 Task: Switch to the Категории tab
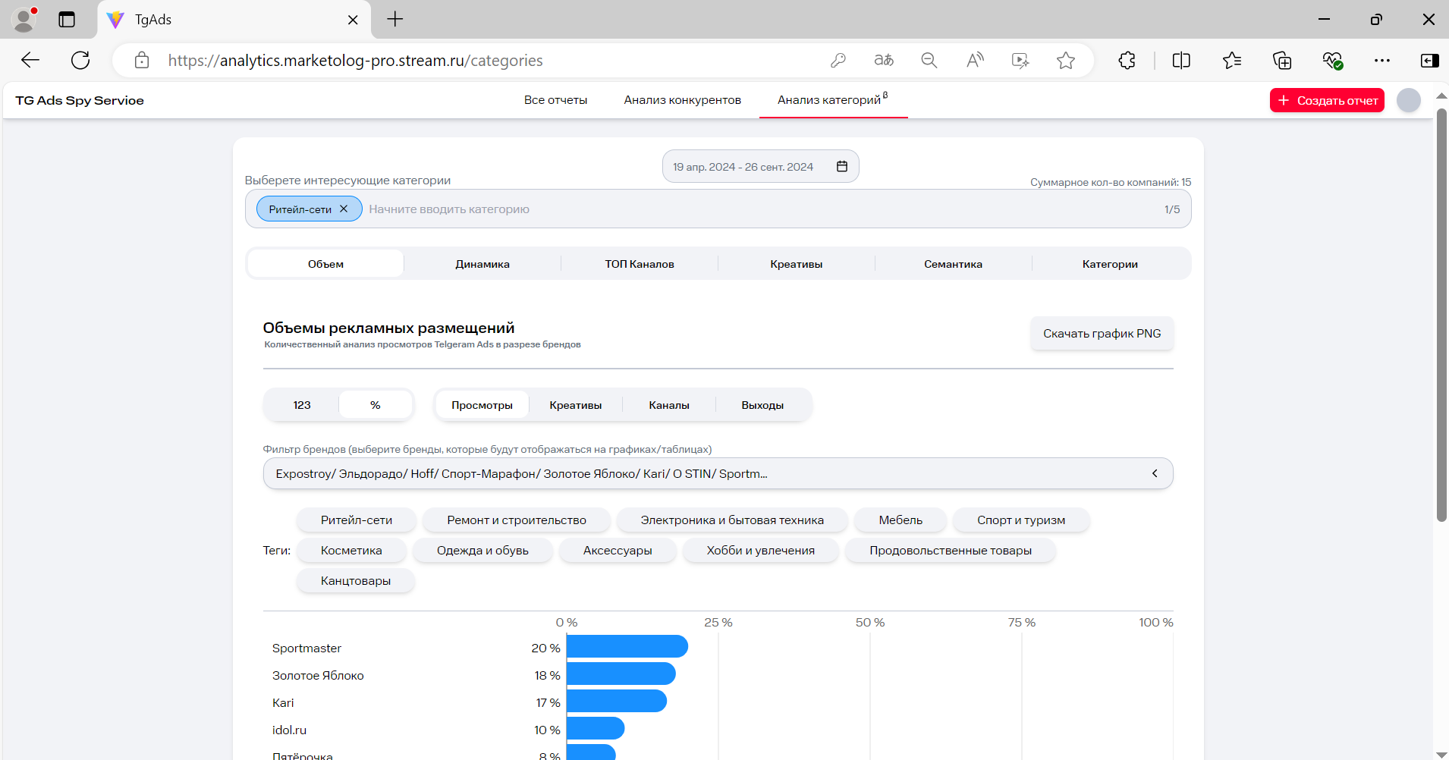1110,264
